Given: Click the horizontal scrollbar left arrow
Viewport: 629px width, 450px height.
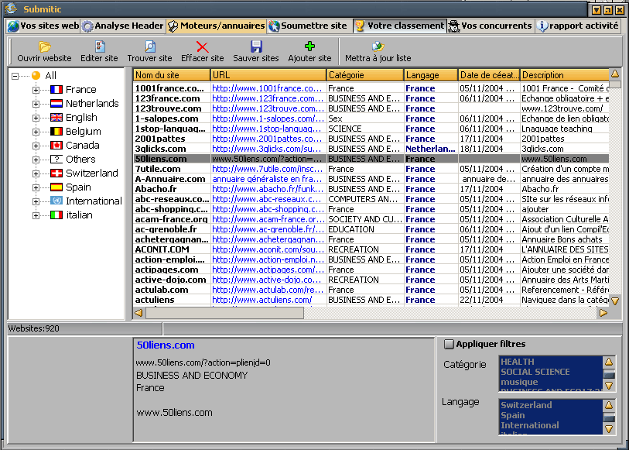Looking at the screenshot, I should (138, 313).
